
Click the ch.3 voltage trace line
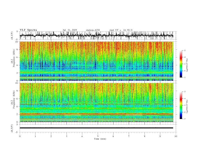coord(96,128)
